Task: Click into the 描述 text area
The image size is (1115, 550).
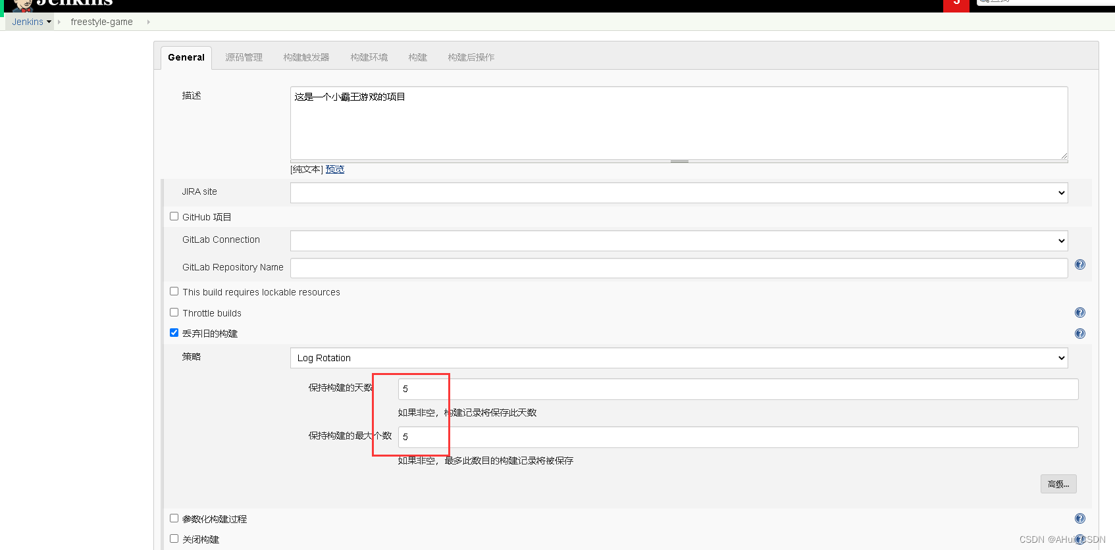Action: [x=679, y=123]
